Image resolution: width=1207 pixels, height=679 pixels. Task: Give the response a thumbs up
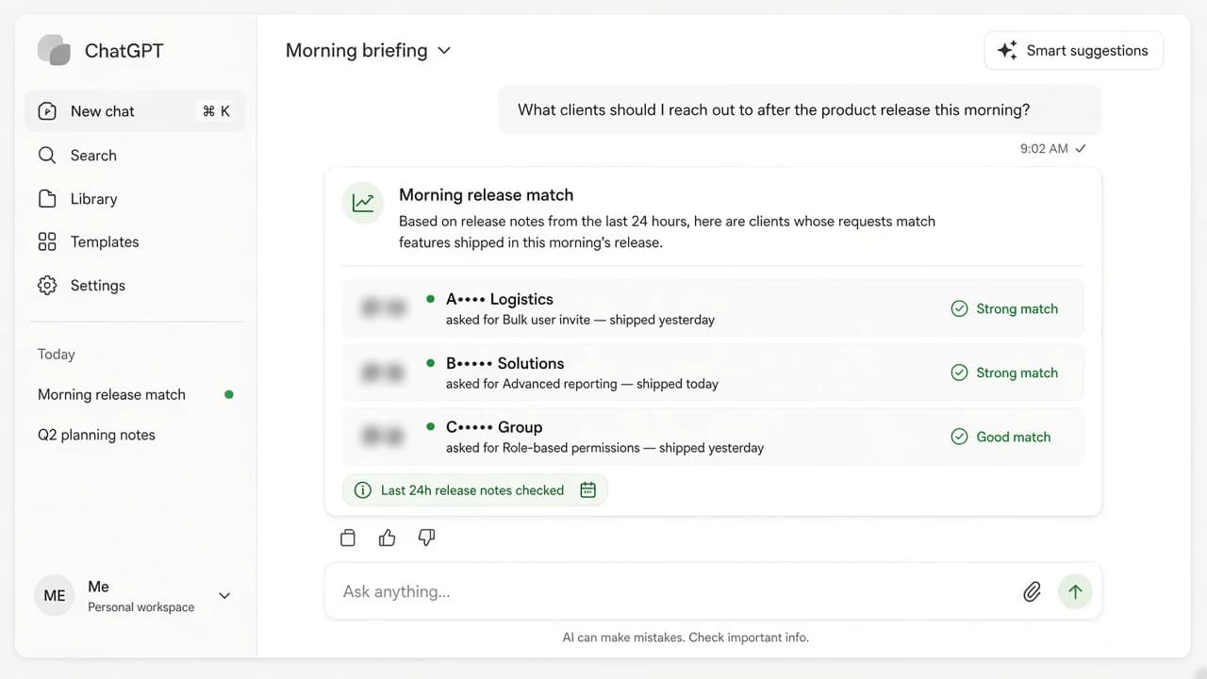[x=388, y=538]
